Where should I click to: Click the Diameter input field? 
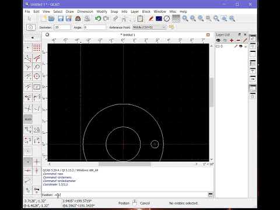tap(62, 27)
